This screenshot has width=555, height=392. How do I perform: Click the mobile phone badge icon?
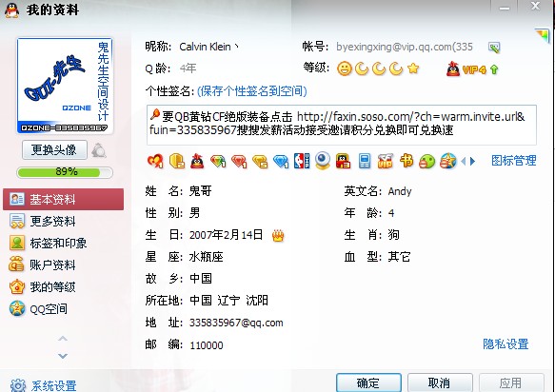[x=365, y=162]
